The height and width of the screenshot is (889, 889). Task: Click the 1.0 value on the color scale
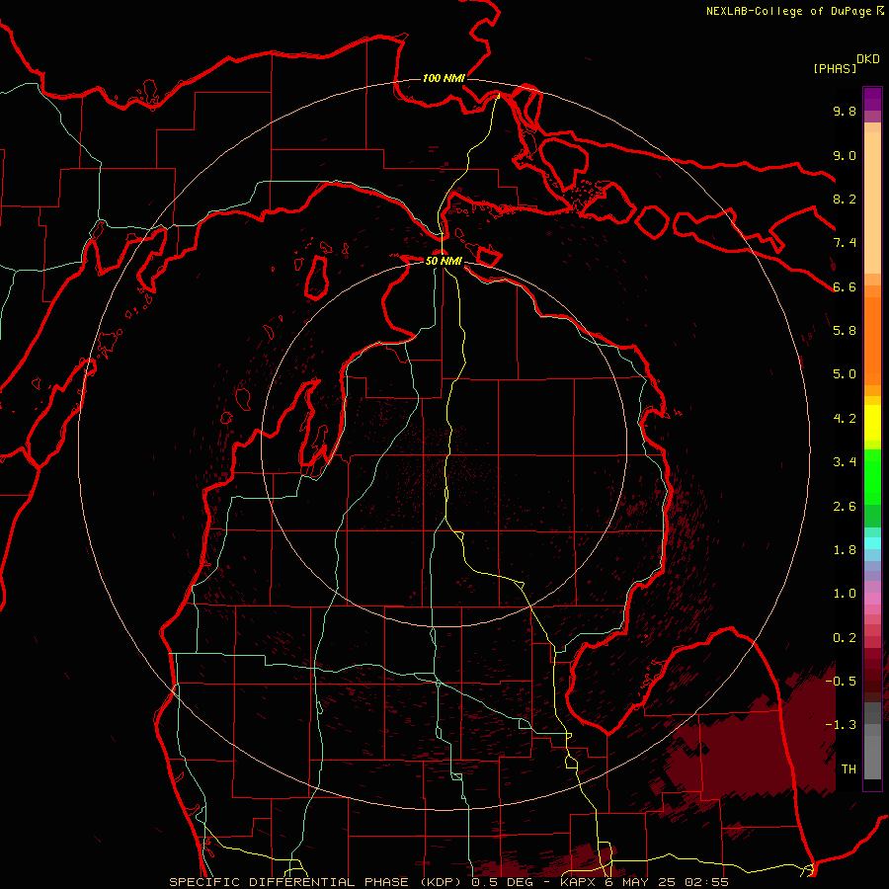(x=845, y=594)
